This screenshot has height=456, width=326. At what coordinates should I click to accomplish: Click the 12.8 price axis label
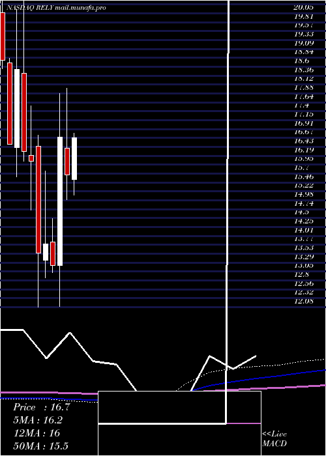(x=301, y=274)
